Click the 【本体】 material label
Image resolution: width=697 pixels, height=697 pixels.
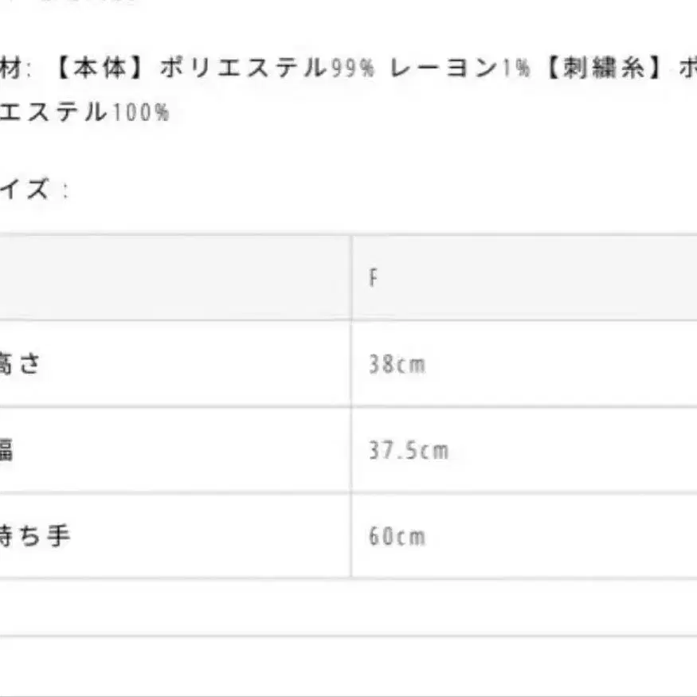[100, 69]
